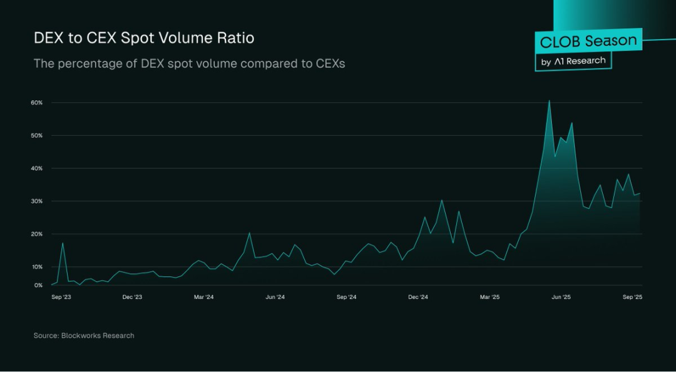Select the Jun '24 x-axis marker

click(275, 298)
